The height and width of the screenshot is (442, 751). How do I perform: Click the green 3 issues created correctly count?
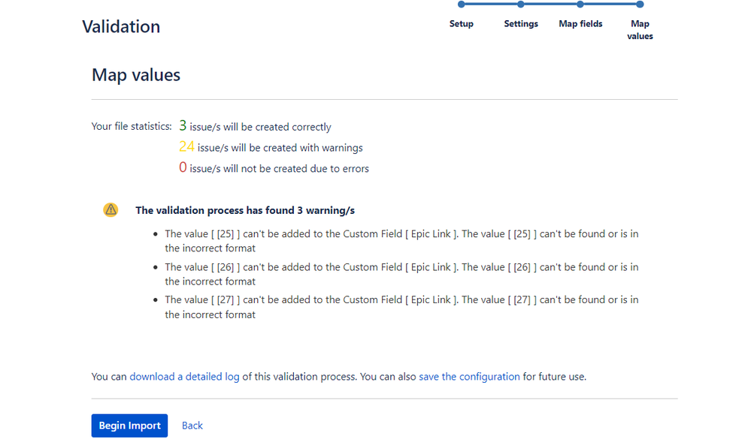click(x=183, y=126)
